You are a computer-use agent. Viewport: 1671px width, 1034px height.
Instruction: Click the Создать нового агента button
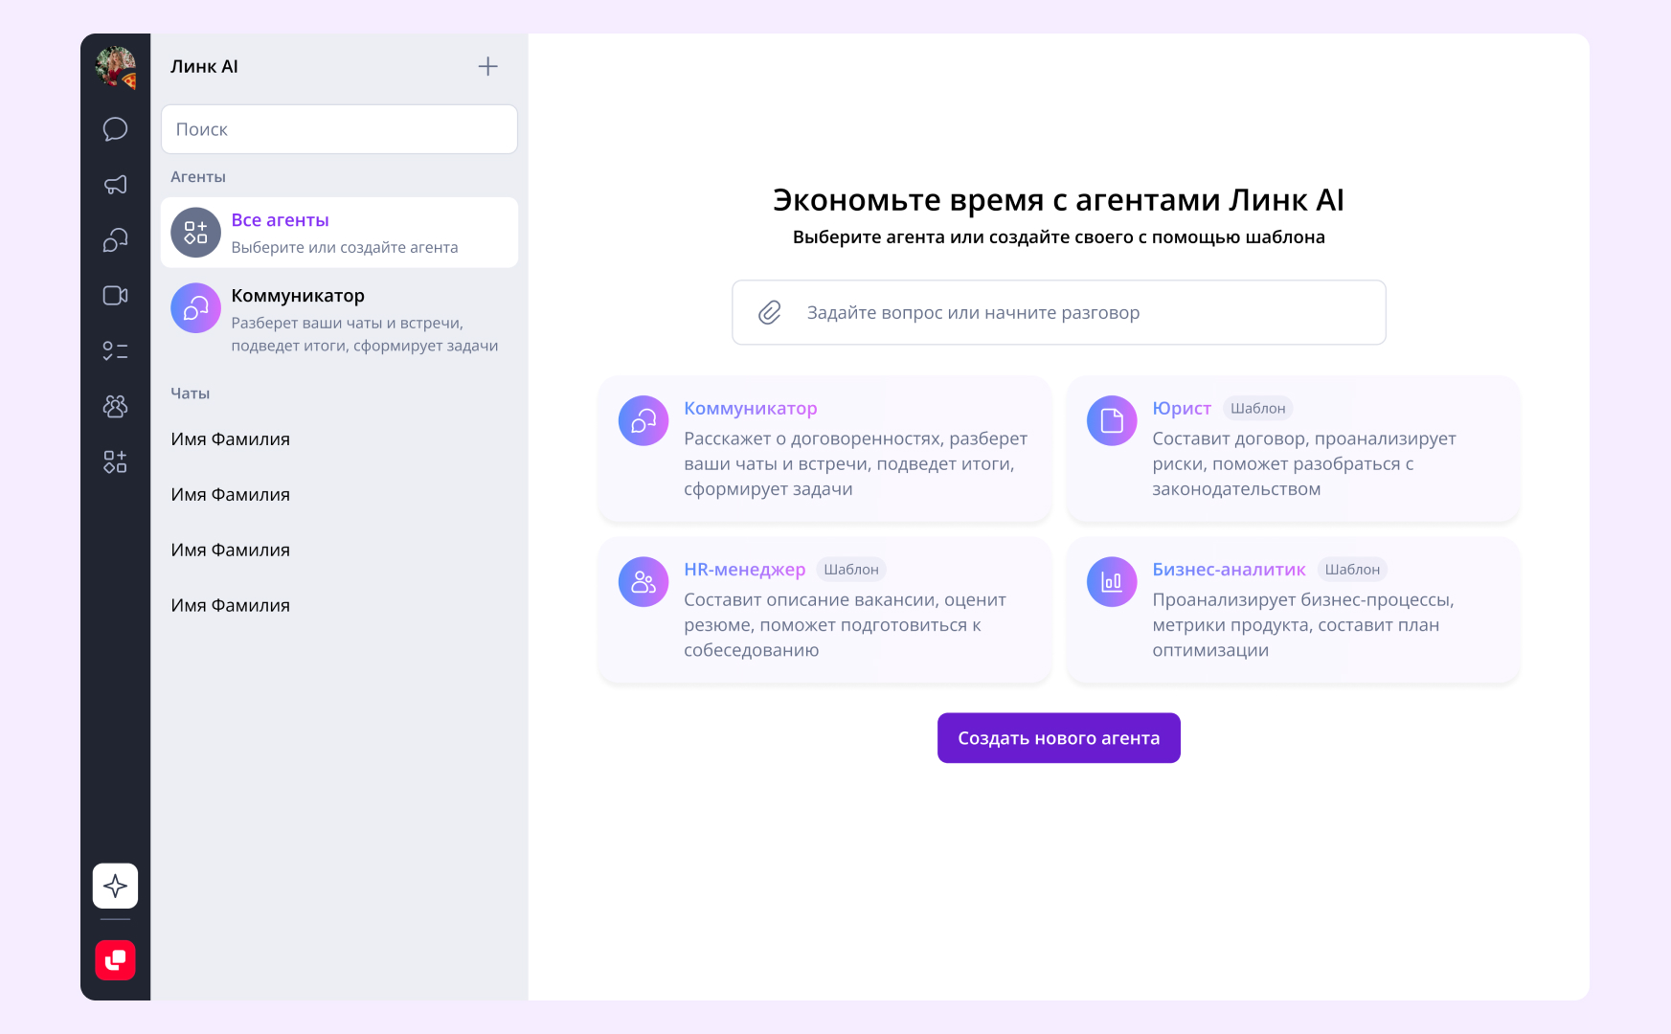tap(1058, 738)
